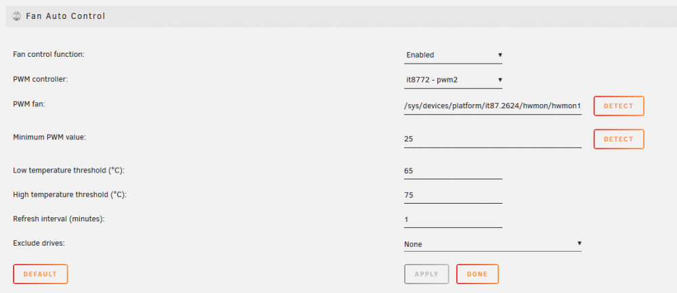The width and height of the screenshot is (677, 293).
Task: Focus the High temperature threshold field
Action: pos(453,196)
